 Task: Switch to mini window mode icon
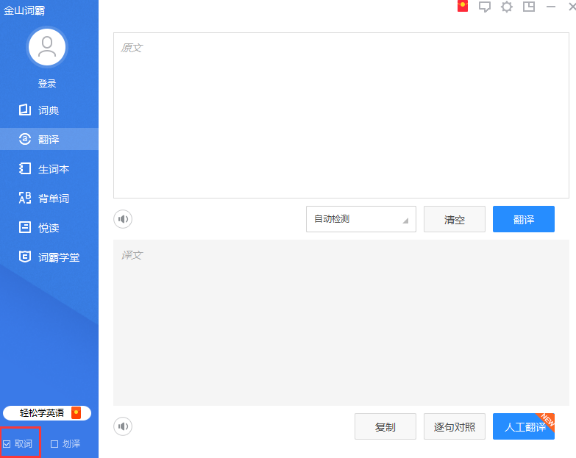coord(529,7)
